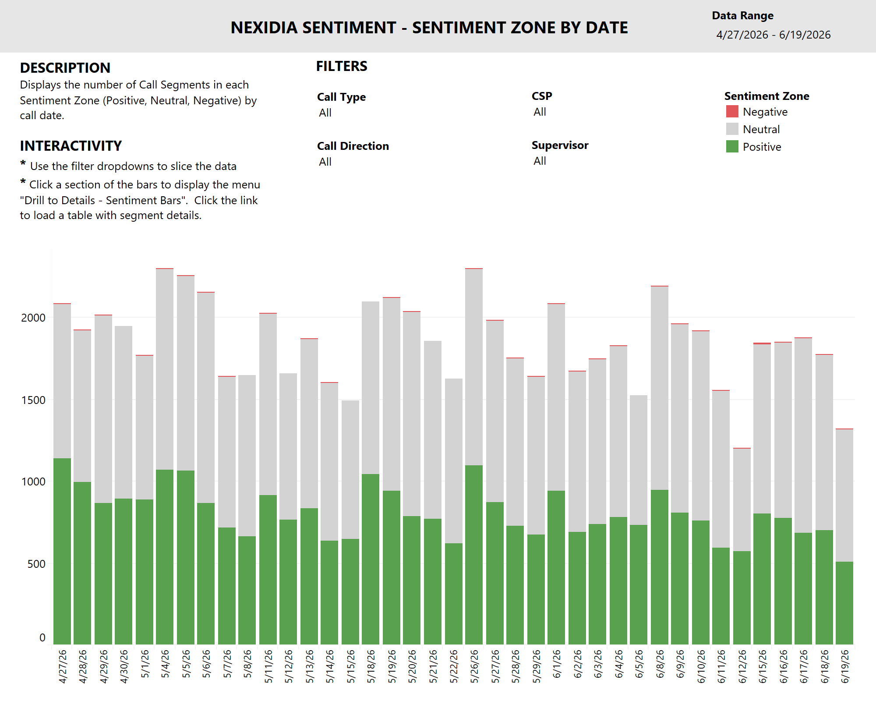The height and width of the screenshot is (701, 876).
Task: Click the gray Neutral bar for 5/19/26
Action: point(392,394)
